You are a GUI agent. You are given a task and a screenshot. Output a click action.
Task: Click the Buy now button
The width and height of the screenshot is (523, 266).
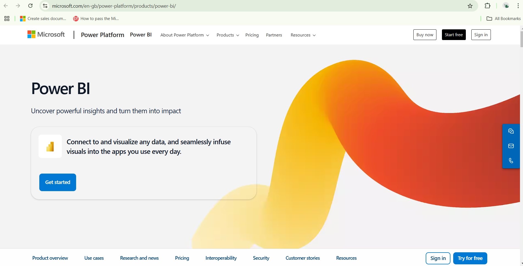click(425, 35)
